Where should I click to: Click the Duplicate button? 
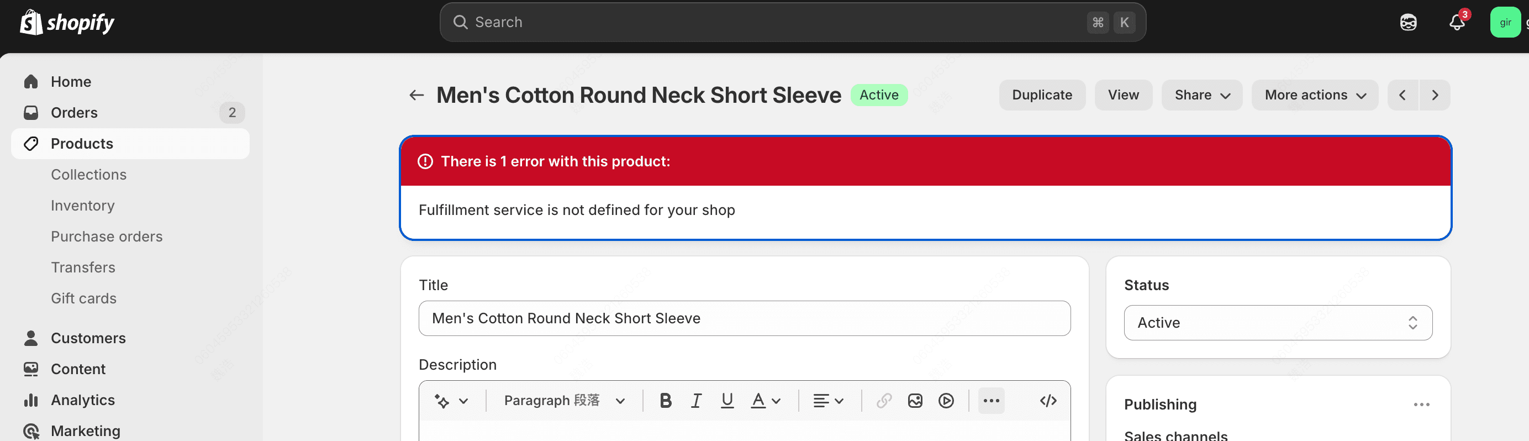(1042, 95)
